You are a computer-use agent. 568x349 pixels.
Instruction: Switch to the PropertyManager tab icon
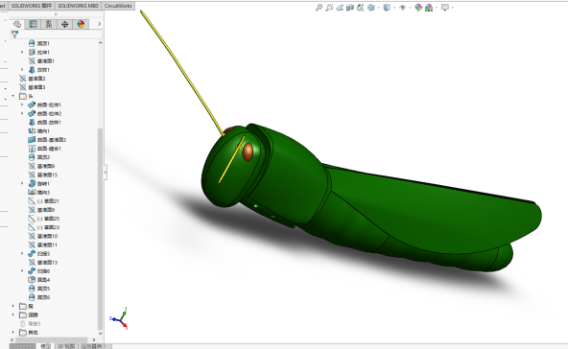point(33,24)
